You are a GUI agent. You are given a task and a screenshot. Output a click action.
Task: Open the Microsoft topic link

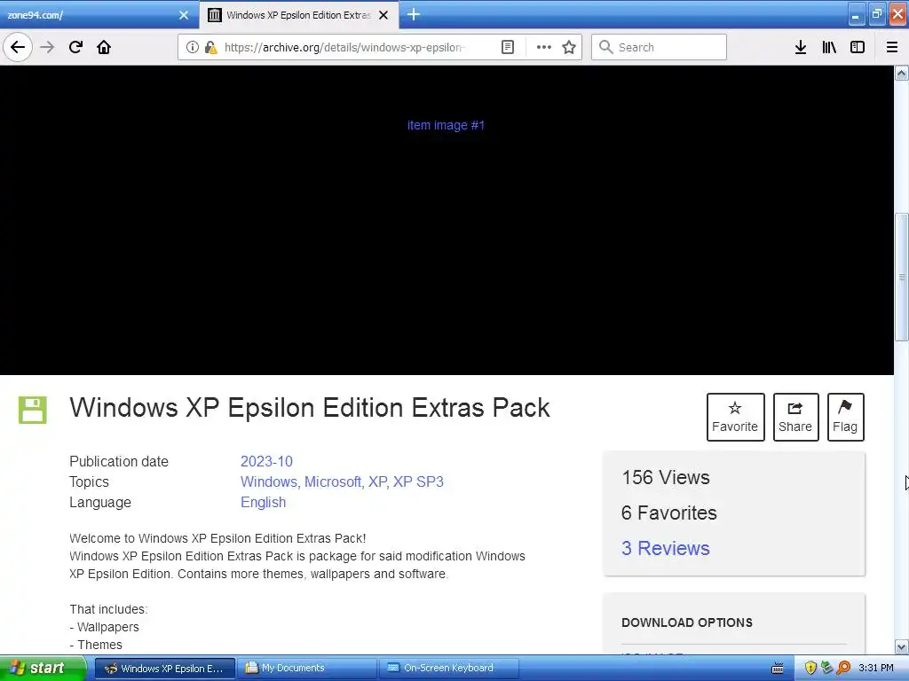(x=334, y=481)
